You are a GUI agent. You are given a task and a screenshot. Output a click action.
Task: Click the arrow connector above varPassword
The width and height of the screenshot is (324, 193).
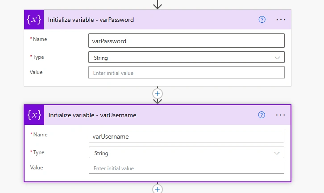point(158,4)
